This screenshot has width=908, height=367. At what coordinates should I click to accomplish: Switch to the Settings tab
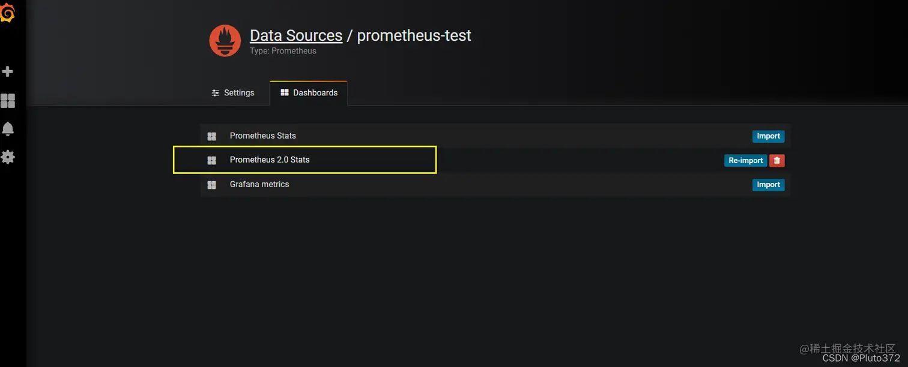pos(233,93)
